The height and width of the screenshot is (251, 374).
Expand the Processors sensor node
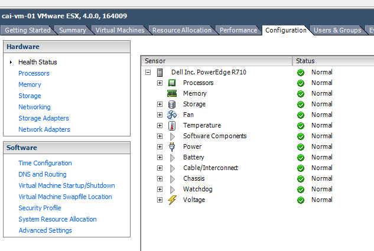(x=160, y=83)
